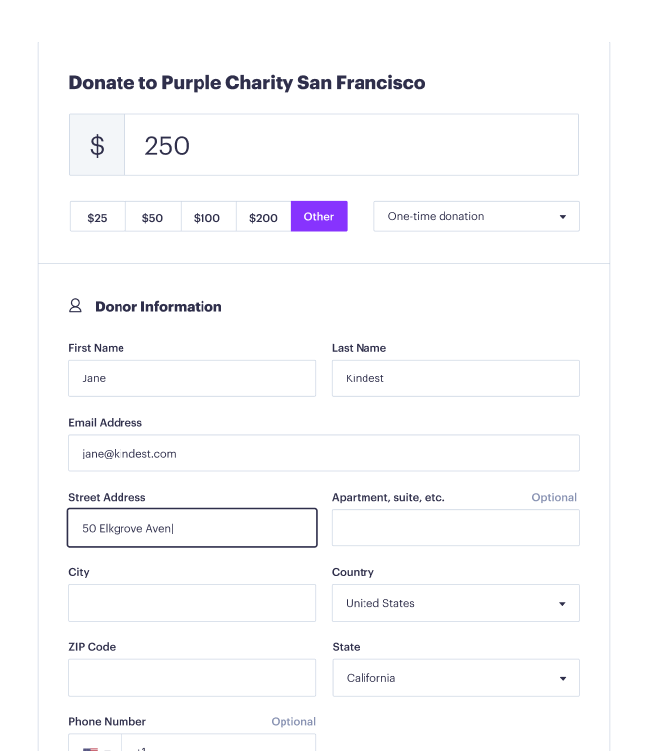Select the $50 donation amount
The height and width of the screenshot is (751, 648).
pyautogui.click(x=152, y=217)
